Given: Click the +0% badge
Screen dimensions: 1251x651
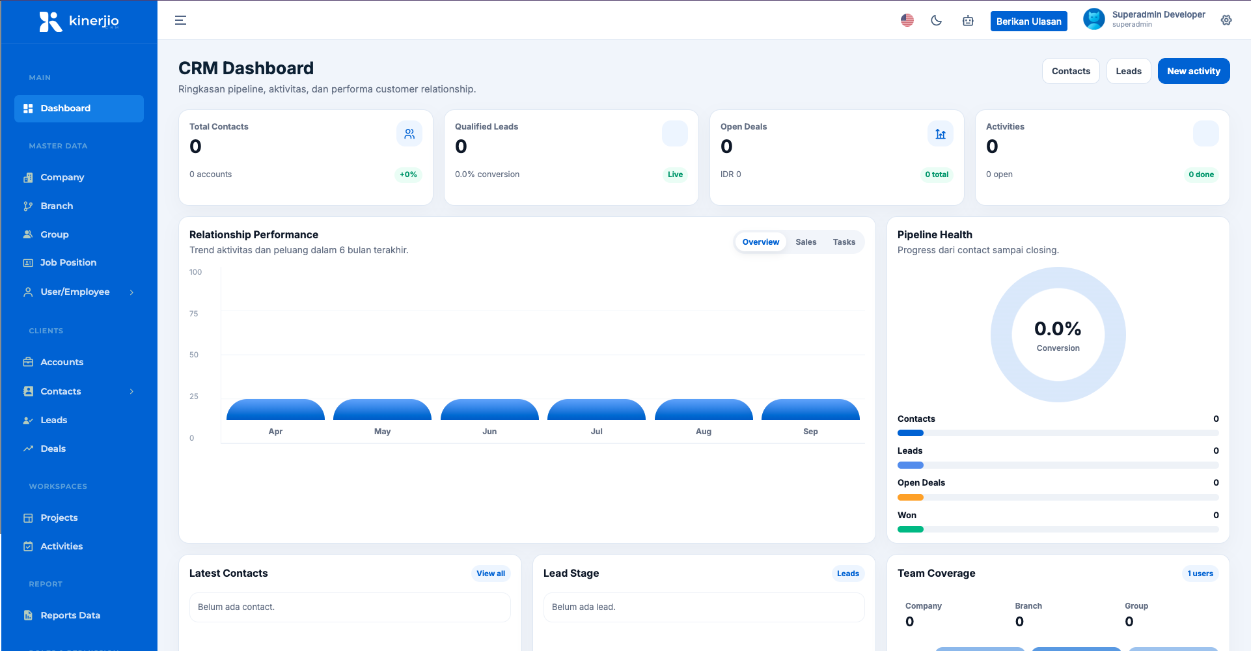Looking at the screenshot, I should (x=409, y=174).
